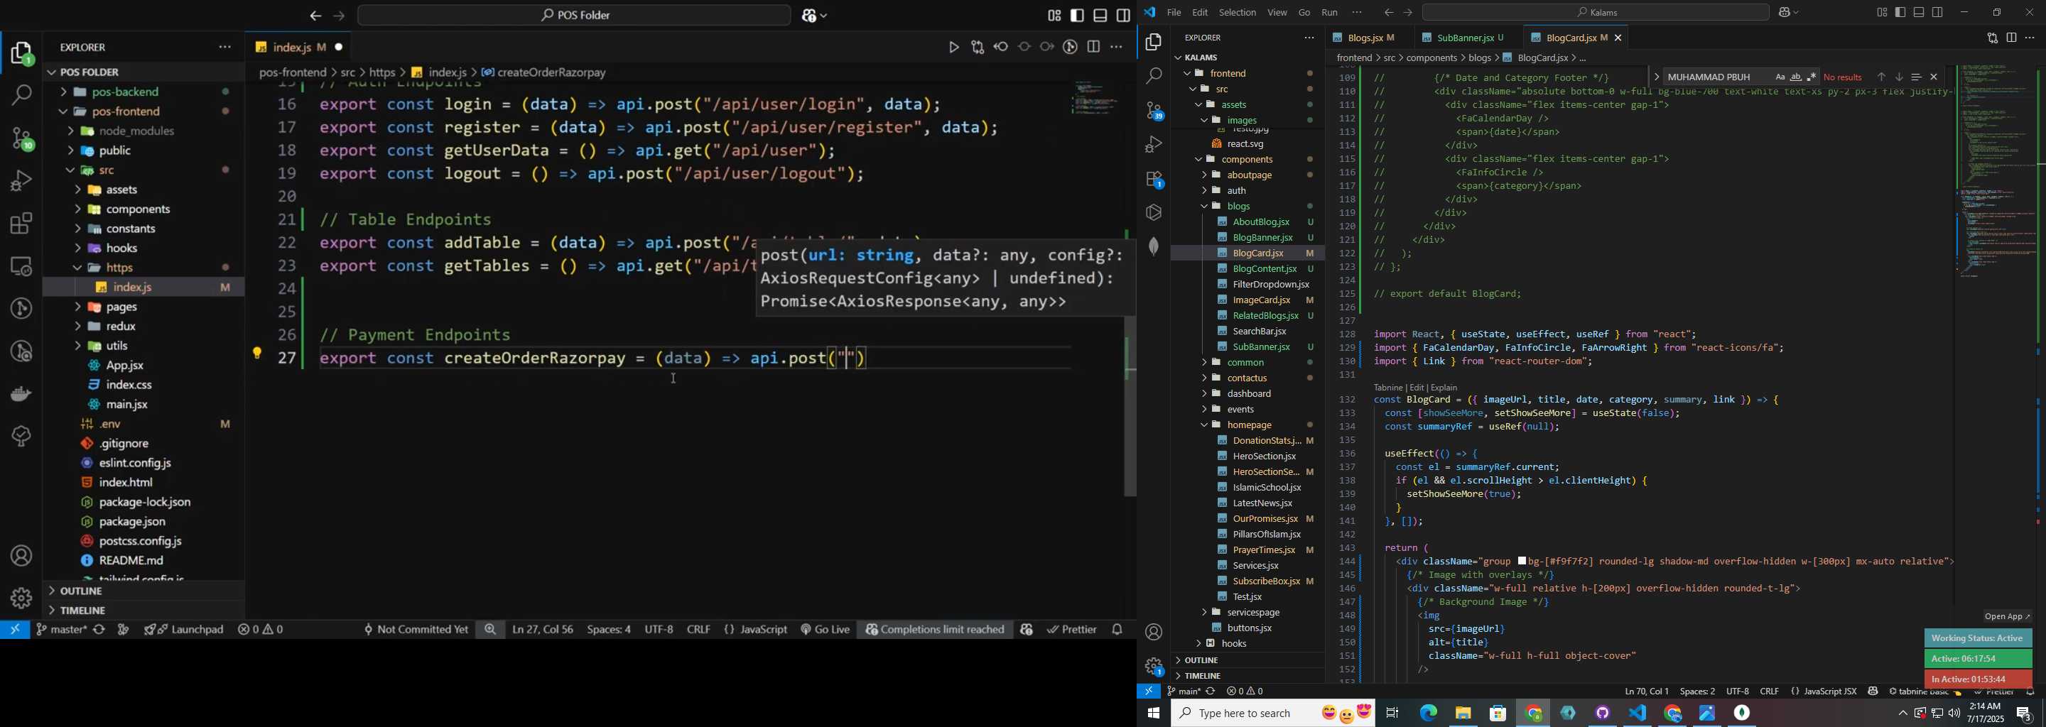The height and width of the screenshot is (727, 2046).
Task: Go to next match in find widget
Action: (x=1899, y=77)
